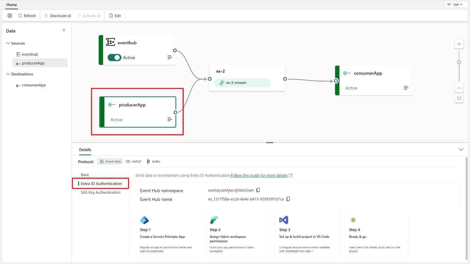Open the eventhub node menu icon
The width and height of the screenshot is (470, 264).
tap(170, 57)
